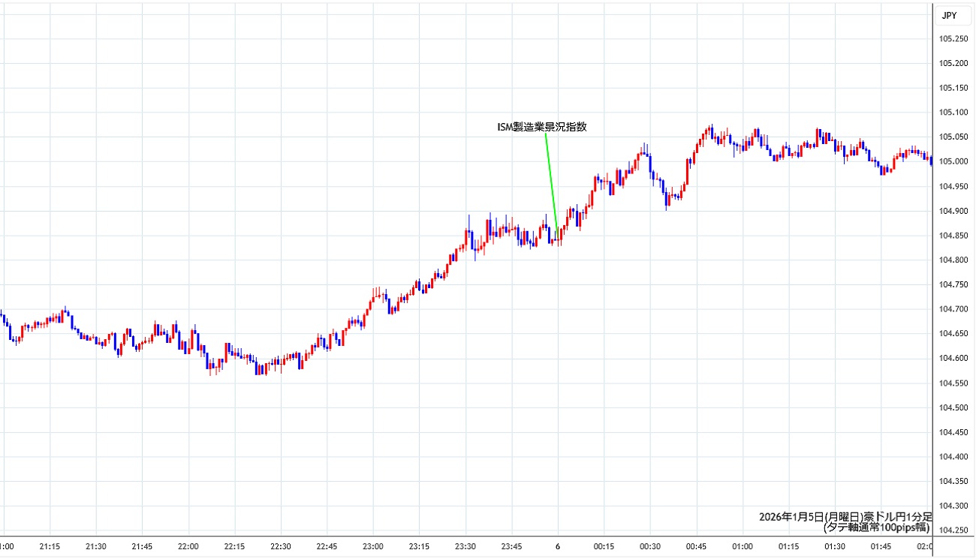Click the date change marker labeled 6
976x559 pixels.
(x=557, y=547)
